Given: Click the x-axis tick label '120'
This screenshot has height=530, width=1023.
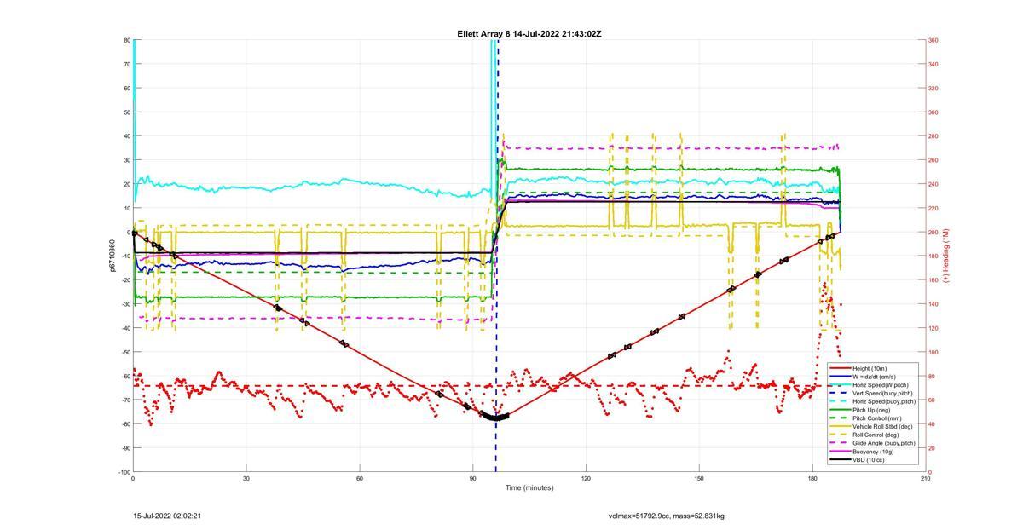Looking at the screenshot, I should click(x=586, y=478).
